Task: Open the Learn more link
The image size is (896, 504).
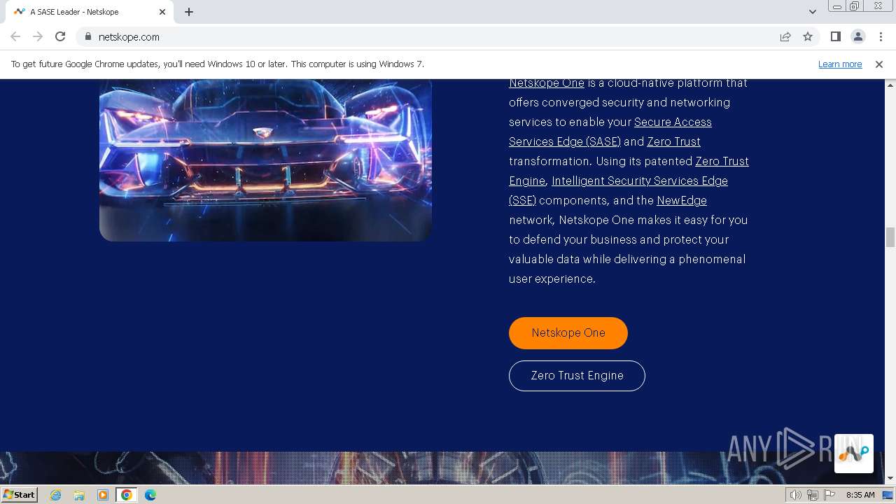Action: pyautogui.click(x=840, y=64)
